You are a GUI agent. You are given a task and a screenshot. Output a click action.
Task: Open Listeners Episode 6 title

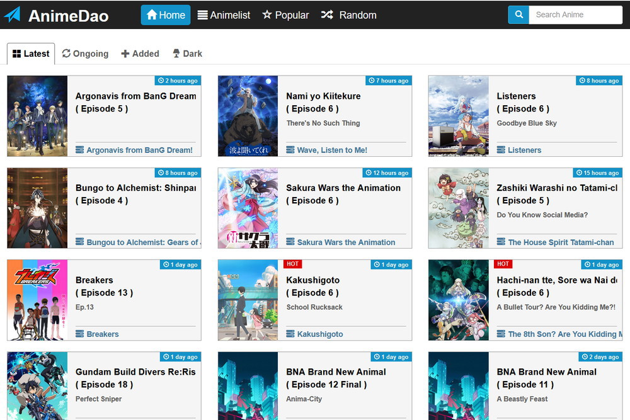(x=523, y=103)
